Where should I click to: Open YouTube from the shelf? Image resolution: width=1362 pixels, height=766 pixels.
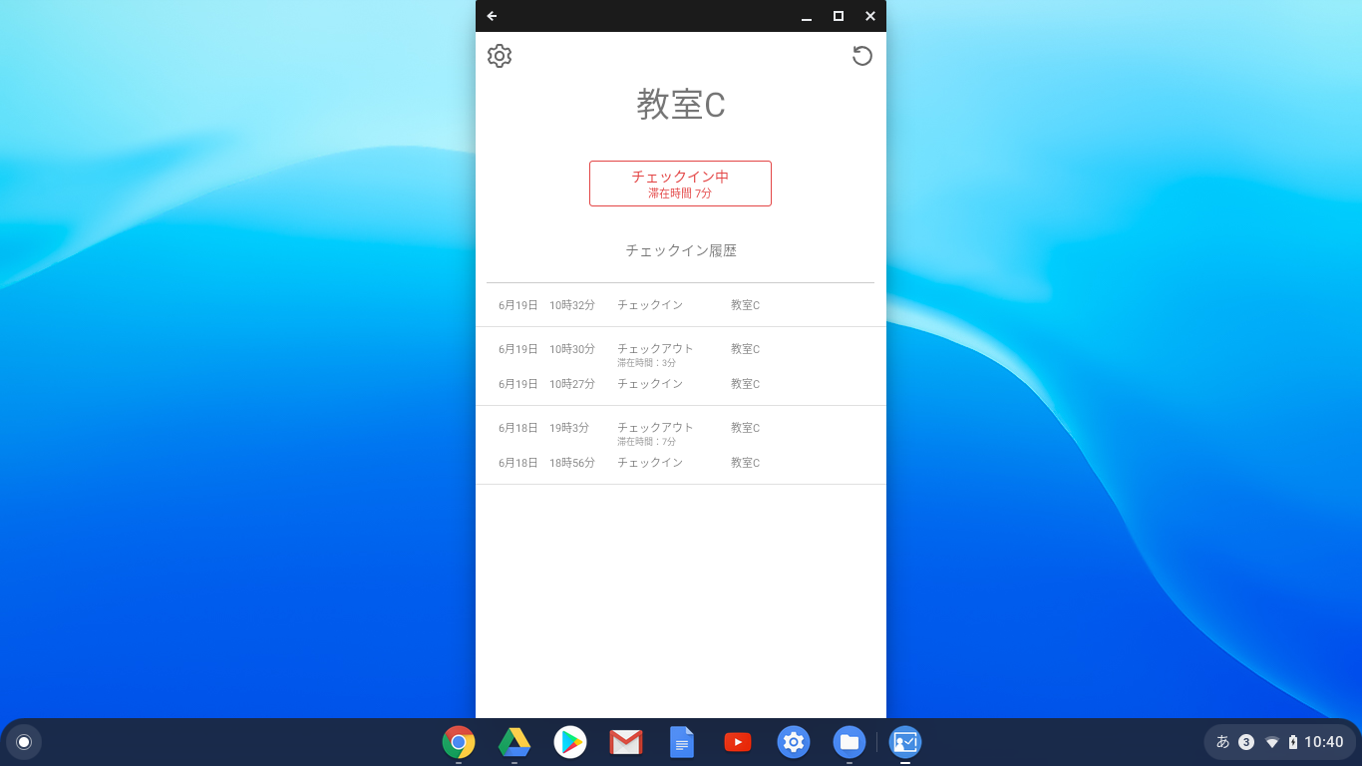point(738,742)
